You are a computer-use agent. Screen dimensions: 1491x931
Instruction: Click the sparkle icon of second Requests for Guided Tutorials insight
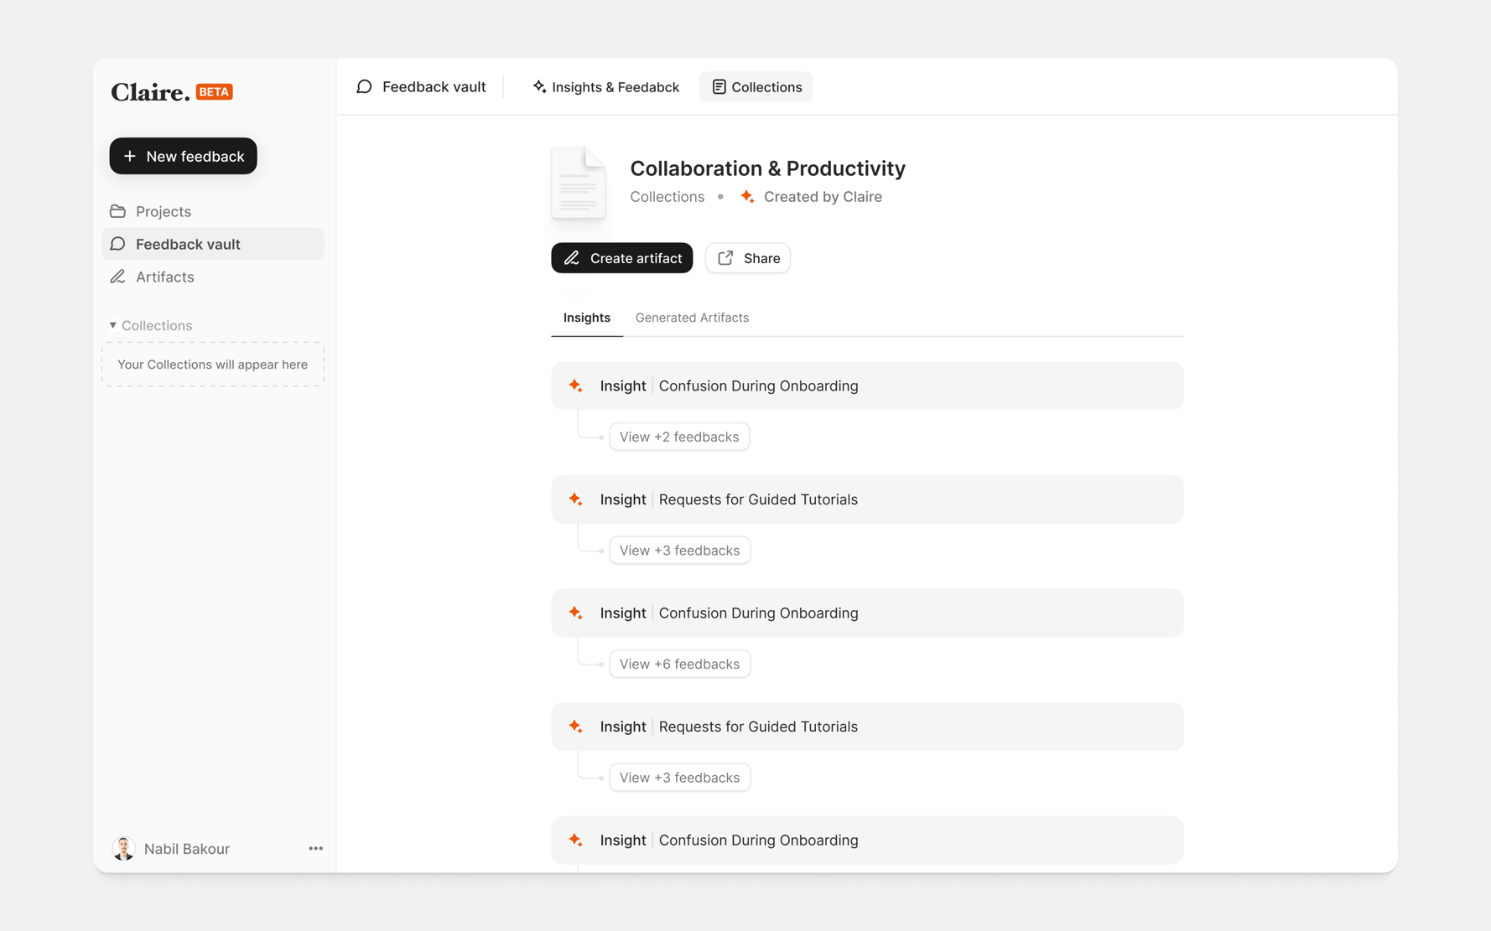point(576,727)
